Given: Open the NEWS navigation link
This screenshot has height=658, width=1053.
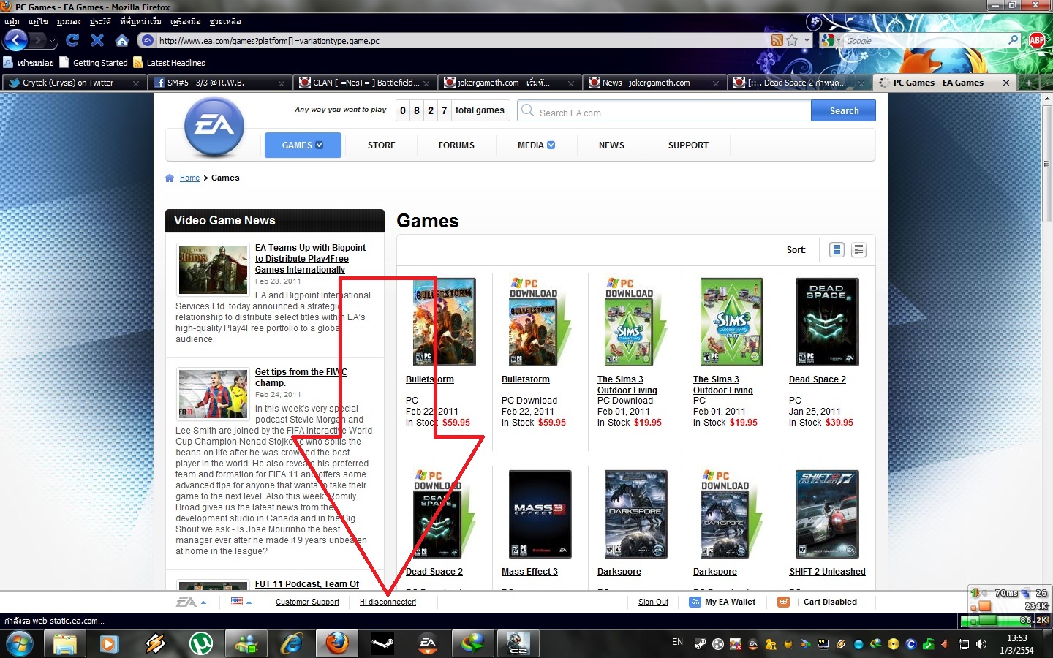Looking at the screenshot, I should [611, 145].
